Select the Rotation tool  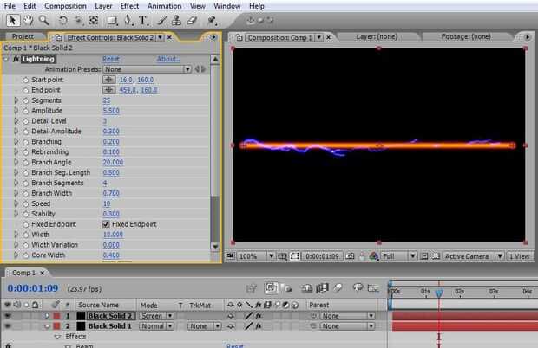[63, 20]
